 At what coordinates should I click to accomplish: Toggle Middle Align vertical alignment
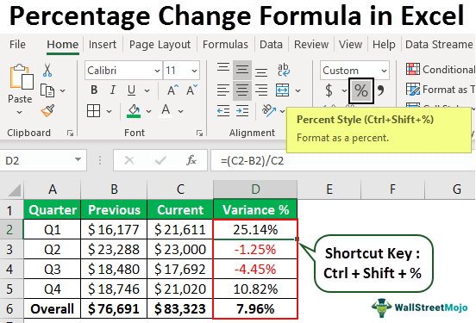[242, 70]
